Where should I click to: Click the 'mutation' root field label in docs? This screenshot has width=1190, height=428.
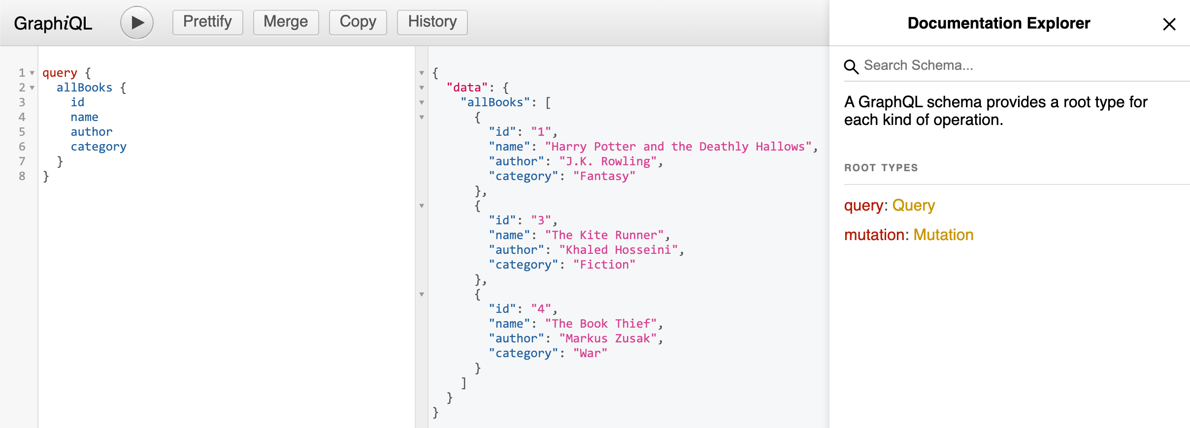click(x=874, y=235)
